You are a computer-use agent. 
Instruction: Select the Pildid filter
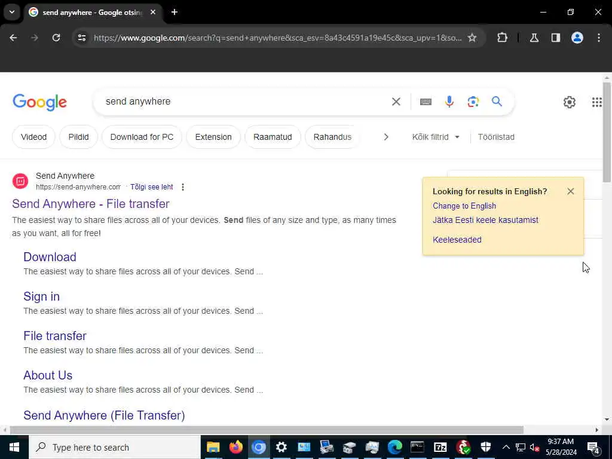(x=78, y=137)
